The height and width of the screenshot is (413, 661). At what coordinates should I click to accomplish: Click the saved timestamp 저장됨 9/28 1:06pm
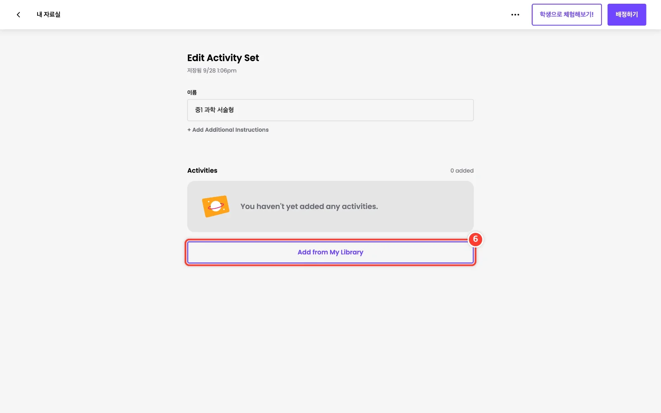pos(212,71)
